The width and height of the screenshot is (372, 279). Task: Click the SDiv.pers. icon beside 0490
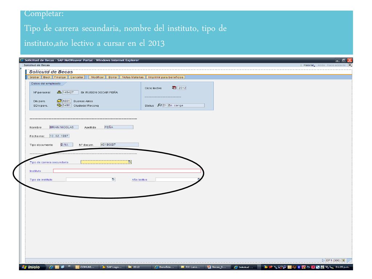59,105
